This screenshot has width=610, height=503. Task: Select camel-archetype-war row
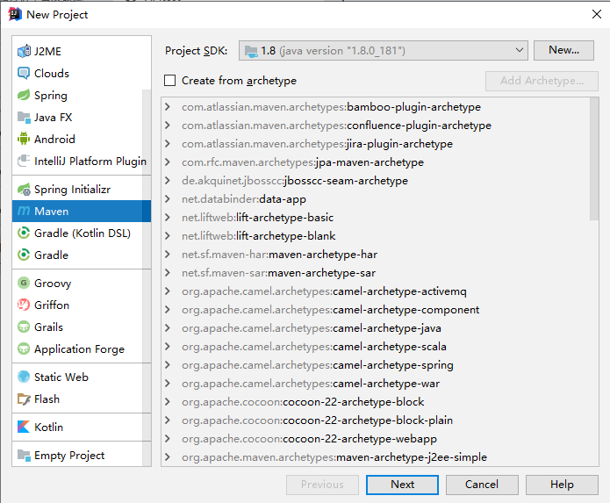pyautogui.click(x=376, y=384)
